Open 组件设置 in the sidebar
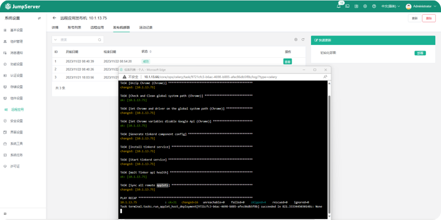The width and height of the screenshot is (441, 220). pos(17,99)
